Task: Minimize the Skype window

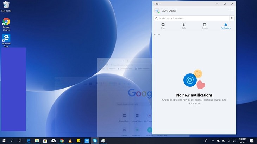Action: [x=217, y=4]
